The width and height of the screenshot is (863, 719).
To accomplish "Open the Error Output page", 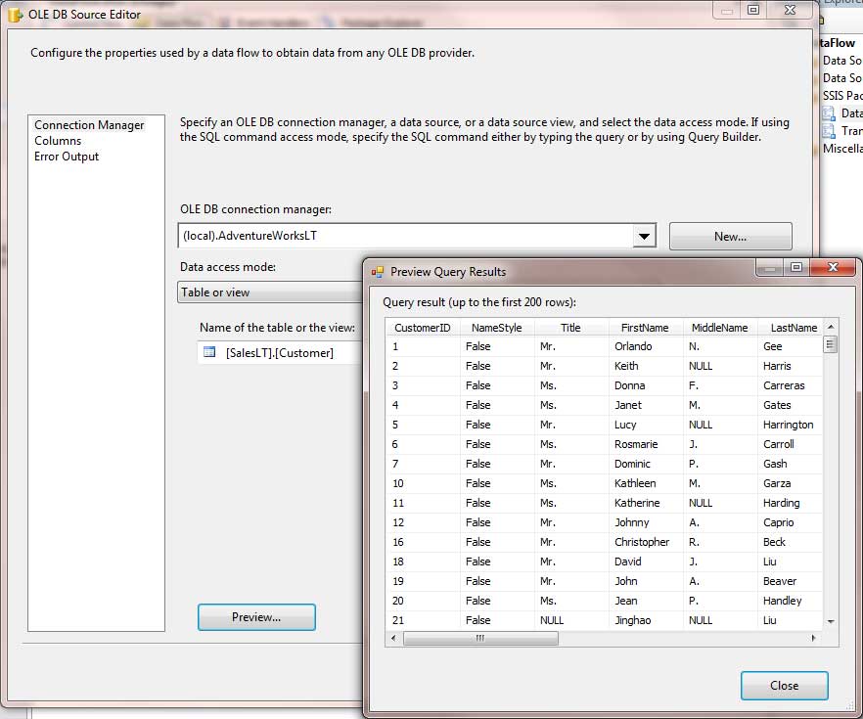I will pyautogui.click(x=67, y=157).
